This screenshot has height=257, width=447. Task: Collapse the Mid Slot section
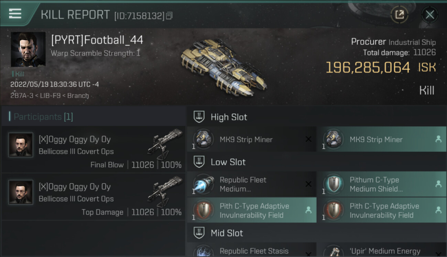click(x=199, y=233)
